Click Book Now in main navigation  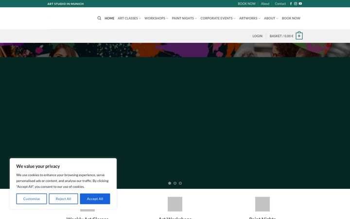(291, 18)
